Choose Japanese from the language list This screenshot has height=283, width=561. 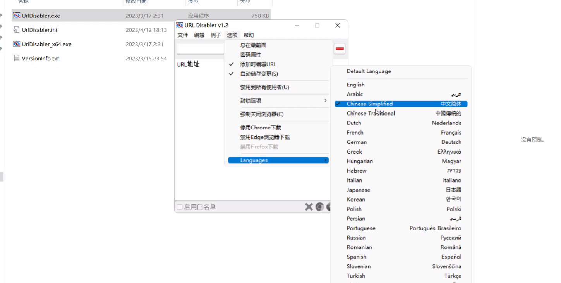pyautogui.click(x=358, y=190)
